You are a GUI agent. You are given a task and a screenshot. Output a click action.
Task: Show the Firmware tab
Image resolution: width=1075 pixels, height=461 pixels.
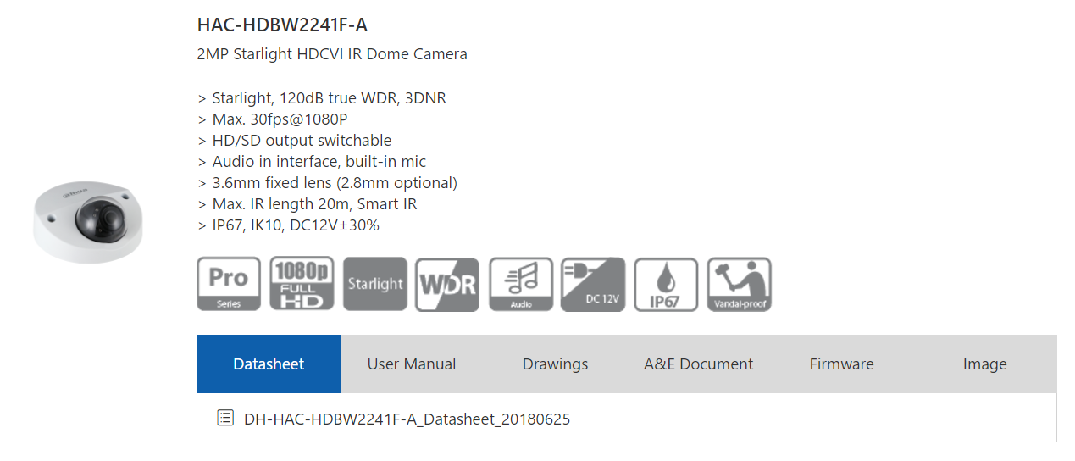point(841,364)
